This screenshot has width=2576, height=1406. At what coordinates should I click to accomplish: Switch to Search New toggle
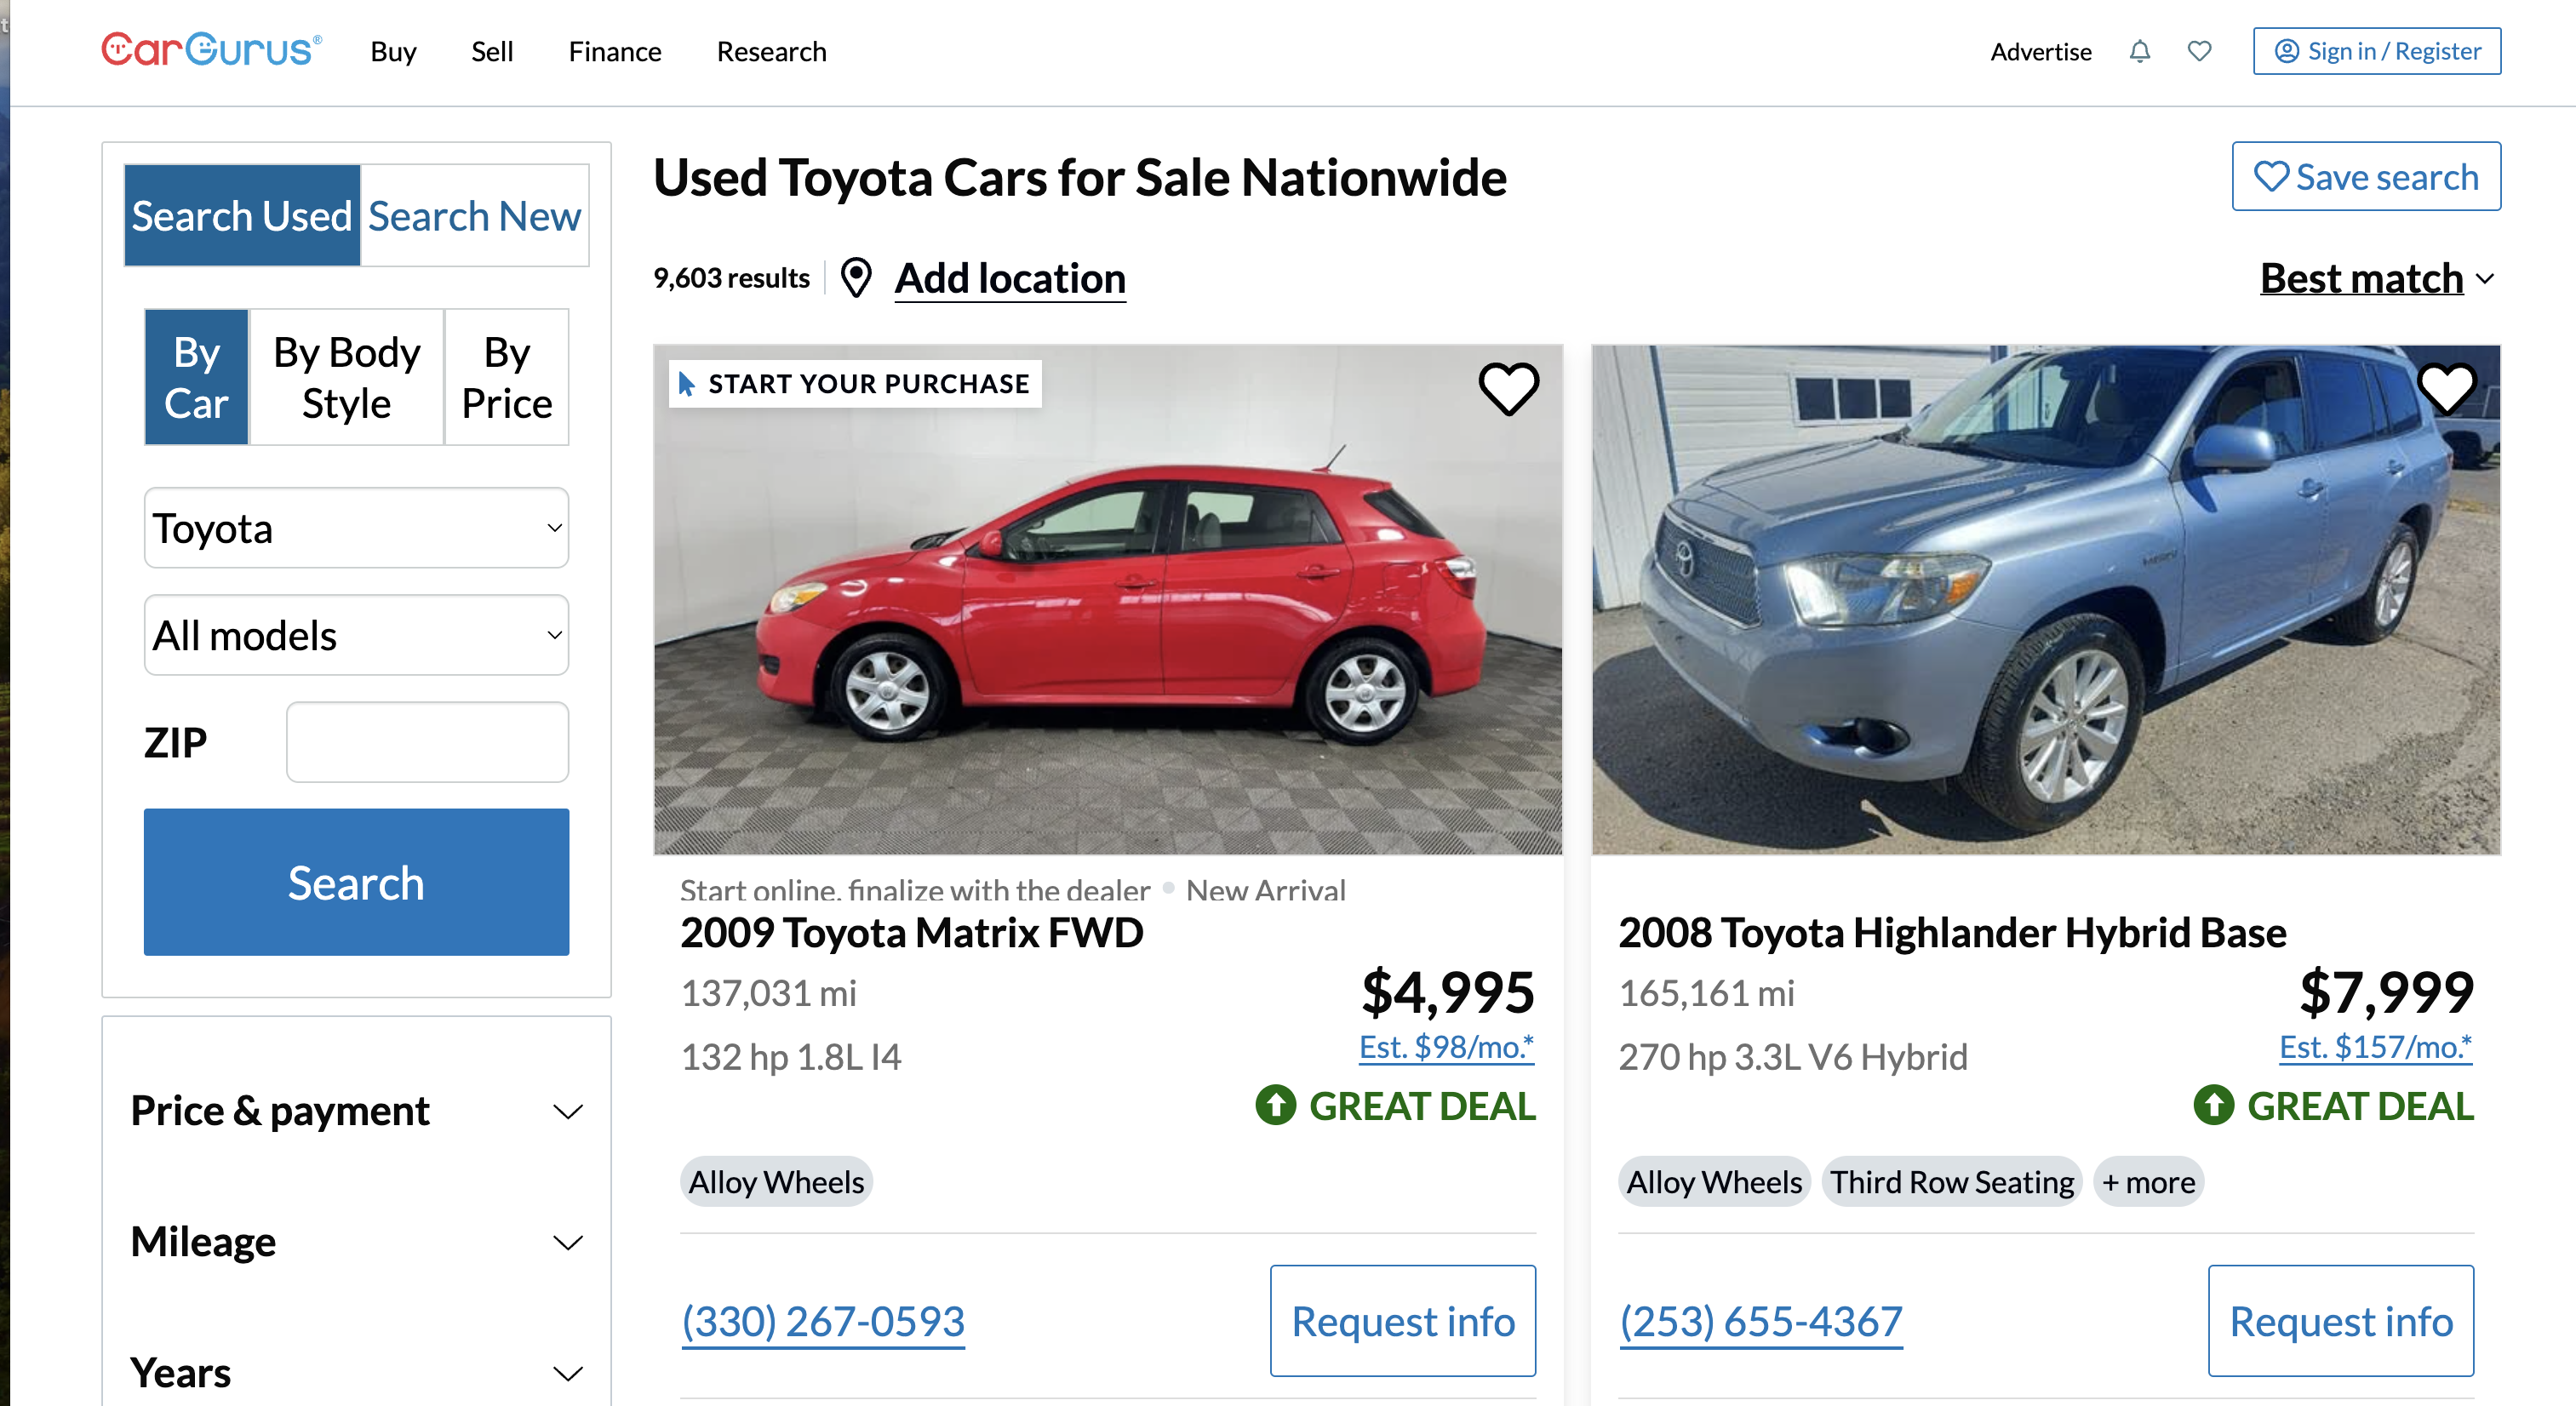[474, 216]
